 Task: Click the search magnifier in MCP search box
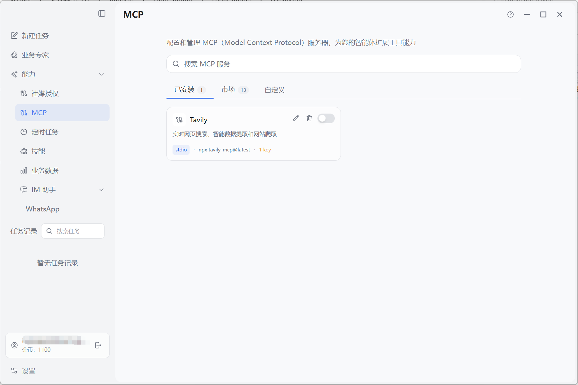point(176,64)
